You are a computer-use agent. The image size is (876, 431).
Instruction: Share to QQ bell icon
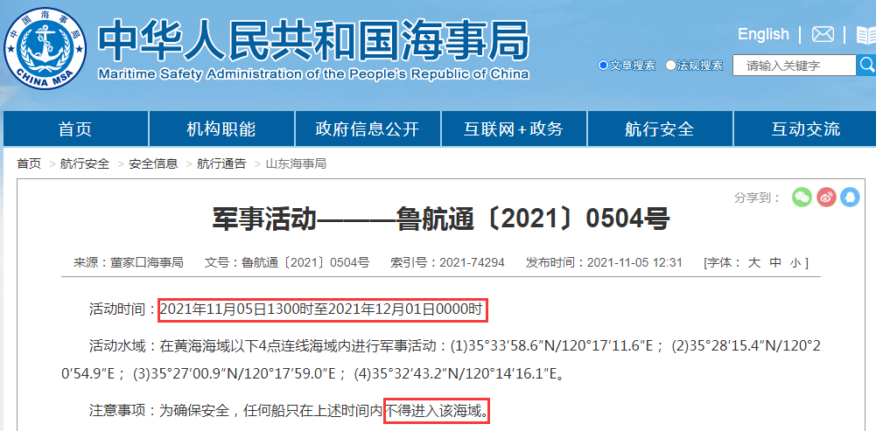tap(851, 197)
